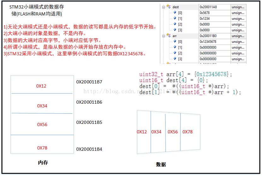262x176 pixels.
Task: Click the value 0x12345678 of arr[0]
Action: tap(208, 41)
